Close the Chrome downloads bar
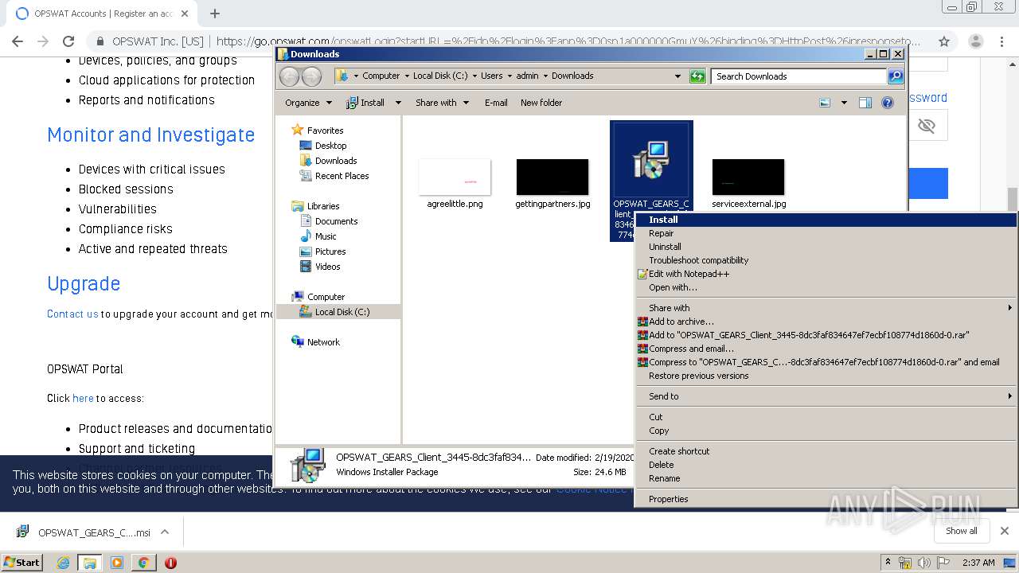 point(1005,531)
